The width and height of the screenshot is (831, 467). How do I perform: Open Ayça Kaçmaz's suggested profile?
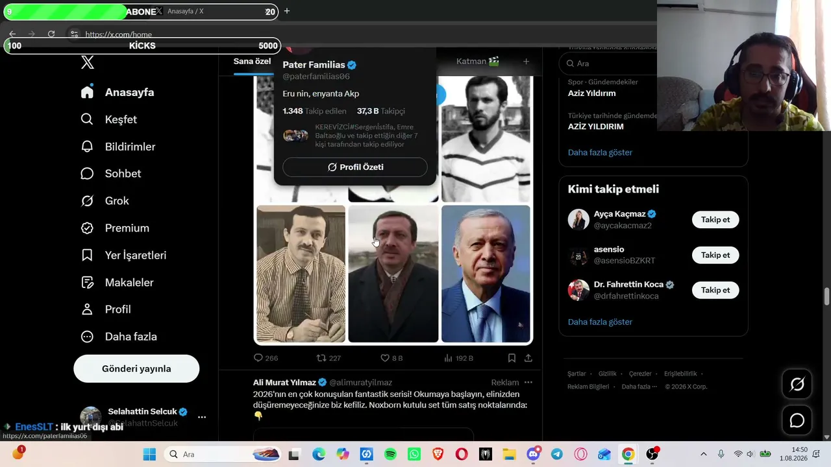pyautogui.click(x=619, y=214)
